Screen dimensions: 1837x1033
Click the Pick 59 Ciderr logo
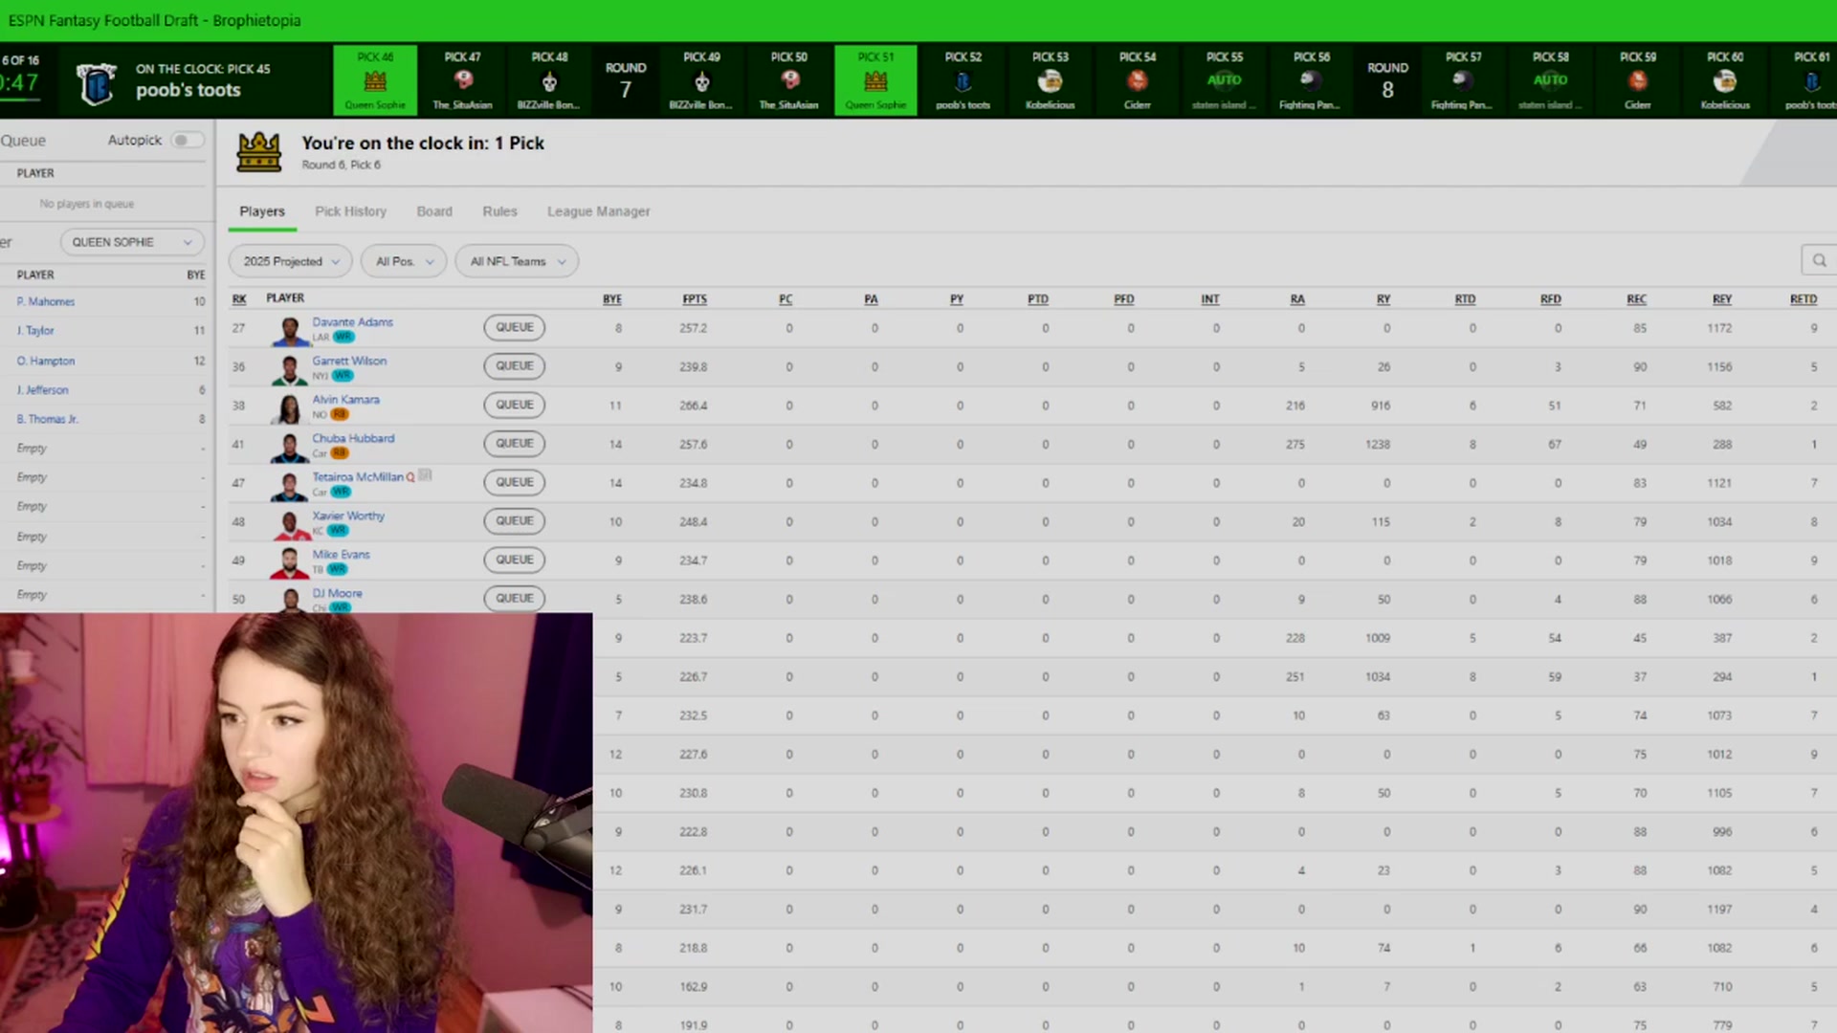1638,80
